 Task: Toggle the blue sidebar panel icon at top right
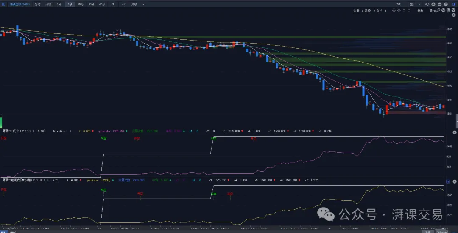(x=454, y=4)
